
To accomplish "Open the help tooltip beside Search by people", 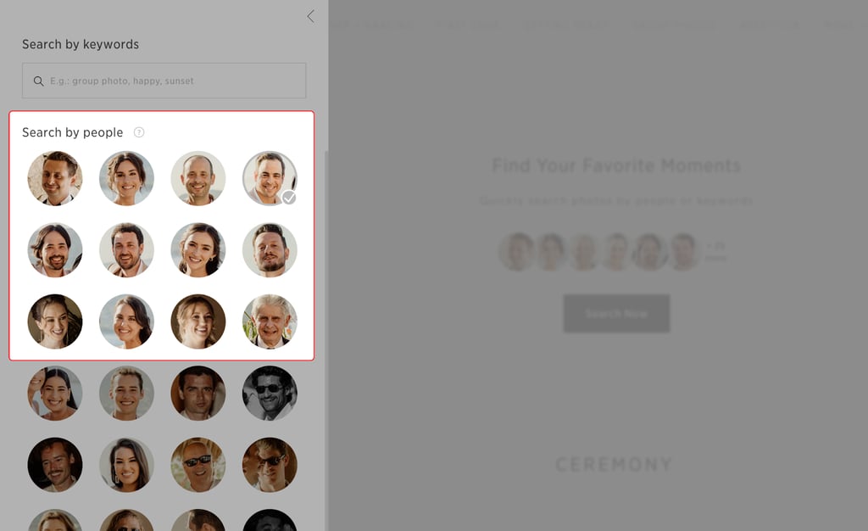I will 139,132.
